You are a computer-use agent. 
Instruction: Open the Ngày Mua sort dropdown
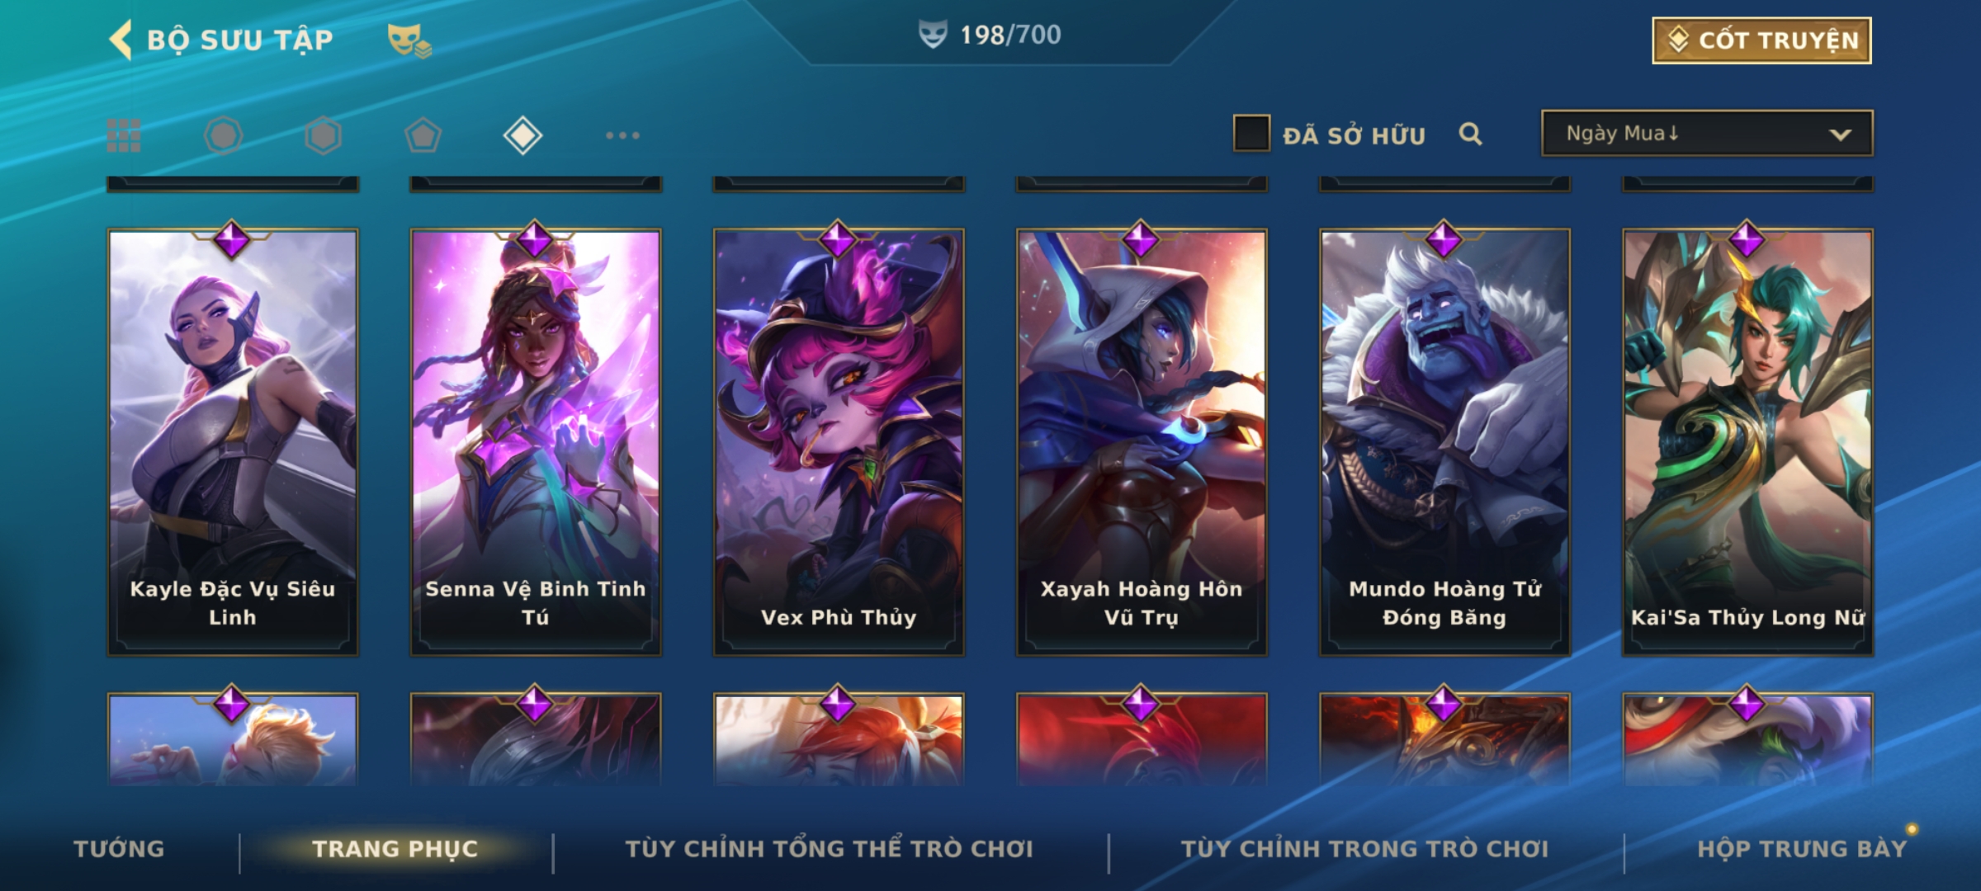pyautogui.click(x=1707, y=133)
